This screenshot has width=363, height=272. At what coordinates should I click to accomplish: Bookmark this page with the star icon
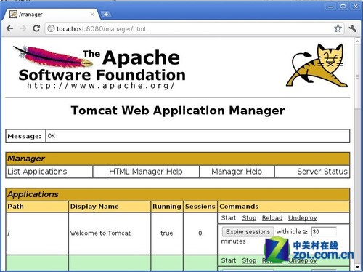coord(338,28)
